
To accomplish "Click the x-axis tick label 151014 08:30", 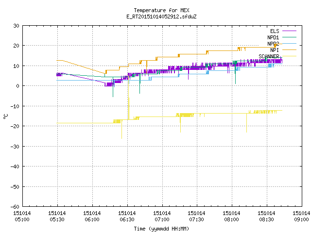I will point(266,216).
